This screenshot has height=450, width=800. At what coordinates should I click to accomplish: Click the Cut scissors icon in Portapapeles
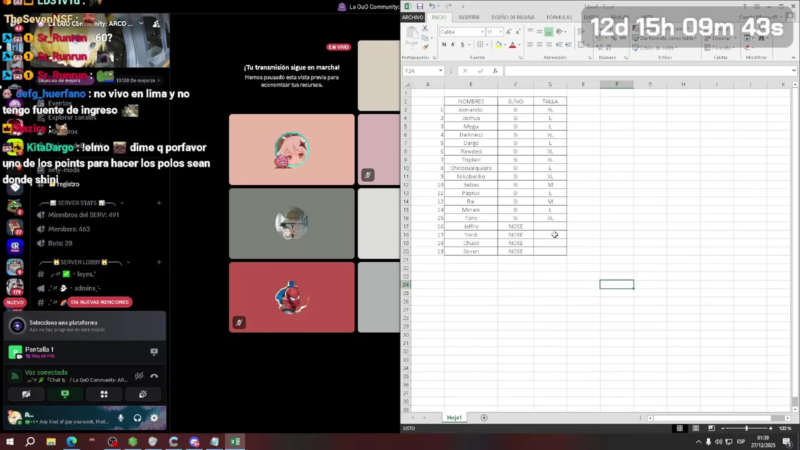click(x=425, y=29)
